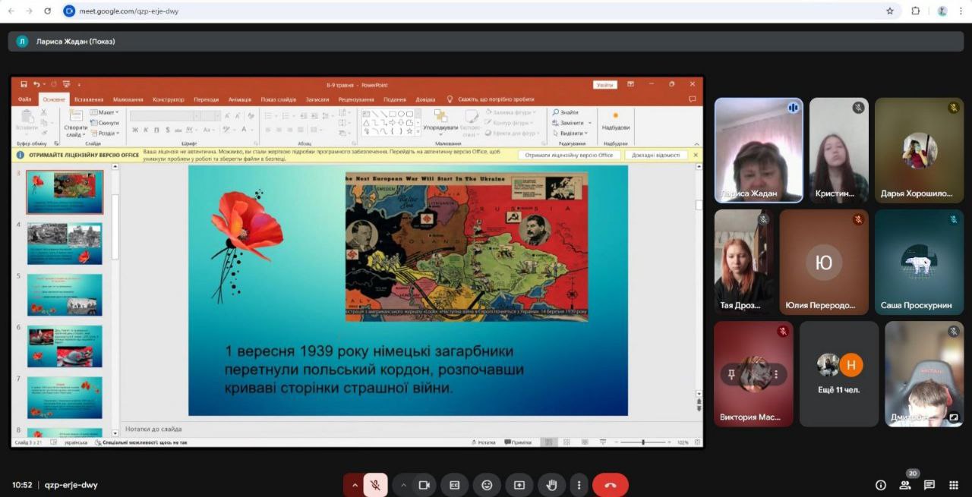Open the Показ слайдів ribbon tab

pos(279,99)
